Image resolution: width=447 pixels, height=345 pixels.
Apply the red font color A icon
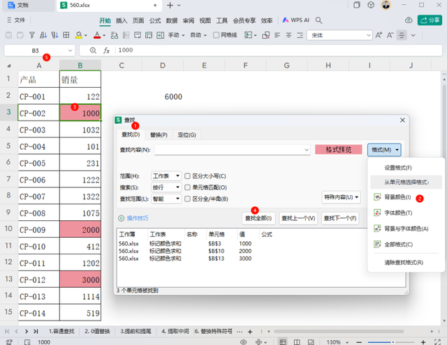pyautogui.click(x=97, y=35)
